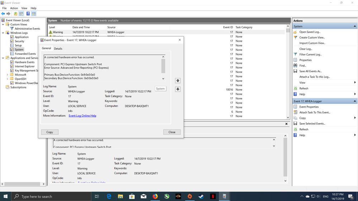Click the Filter Current Log funnel icon
358x201 pixels.
click(x=295, y=54)
